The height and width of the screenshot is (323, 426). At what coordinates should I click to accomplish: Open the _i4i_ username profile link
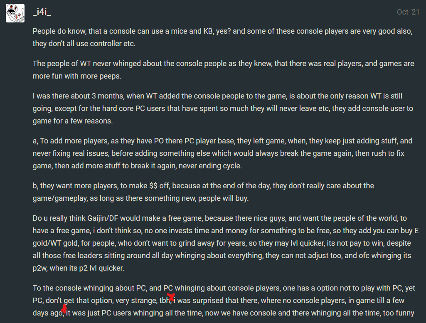pos(42,12)
